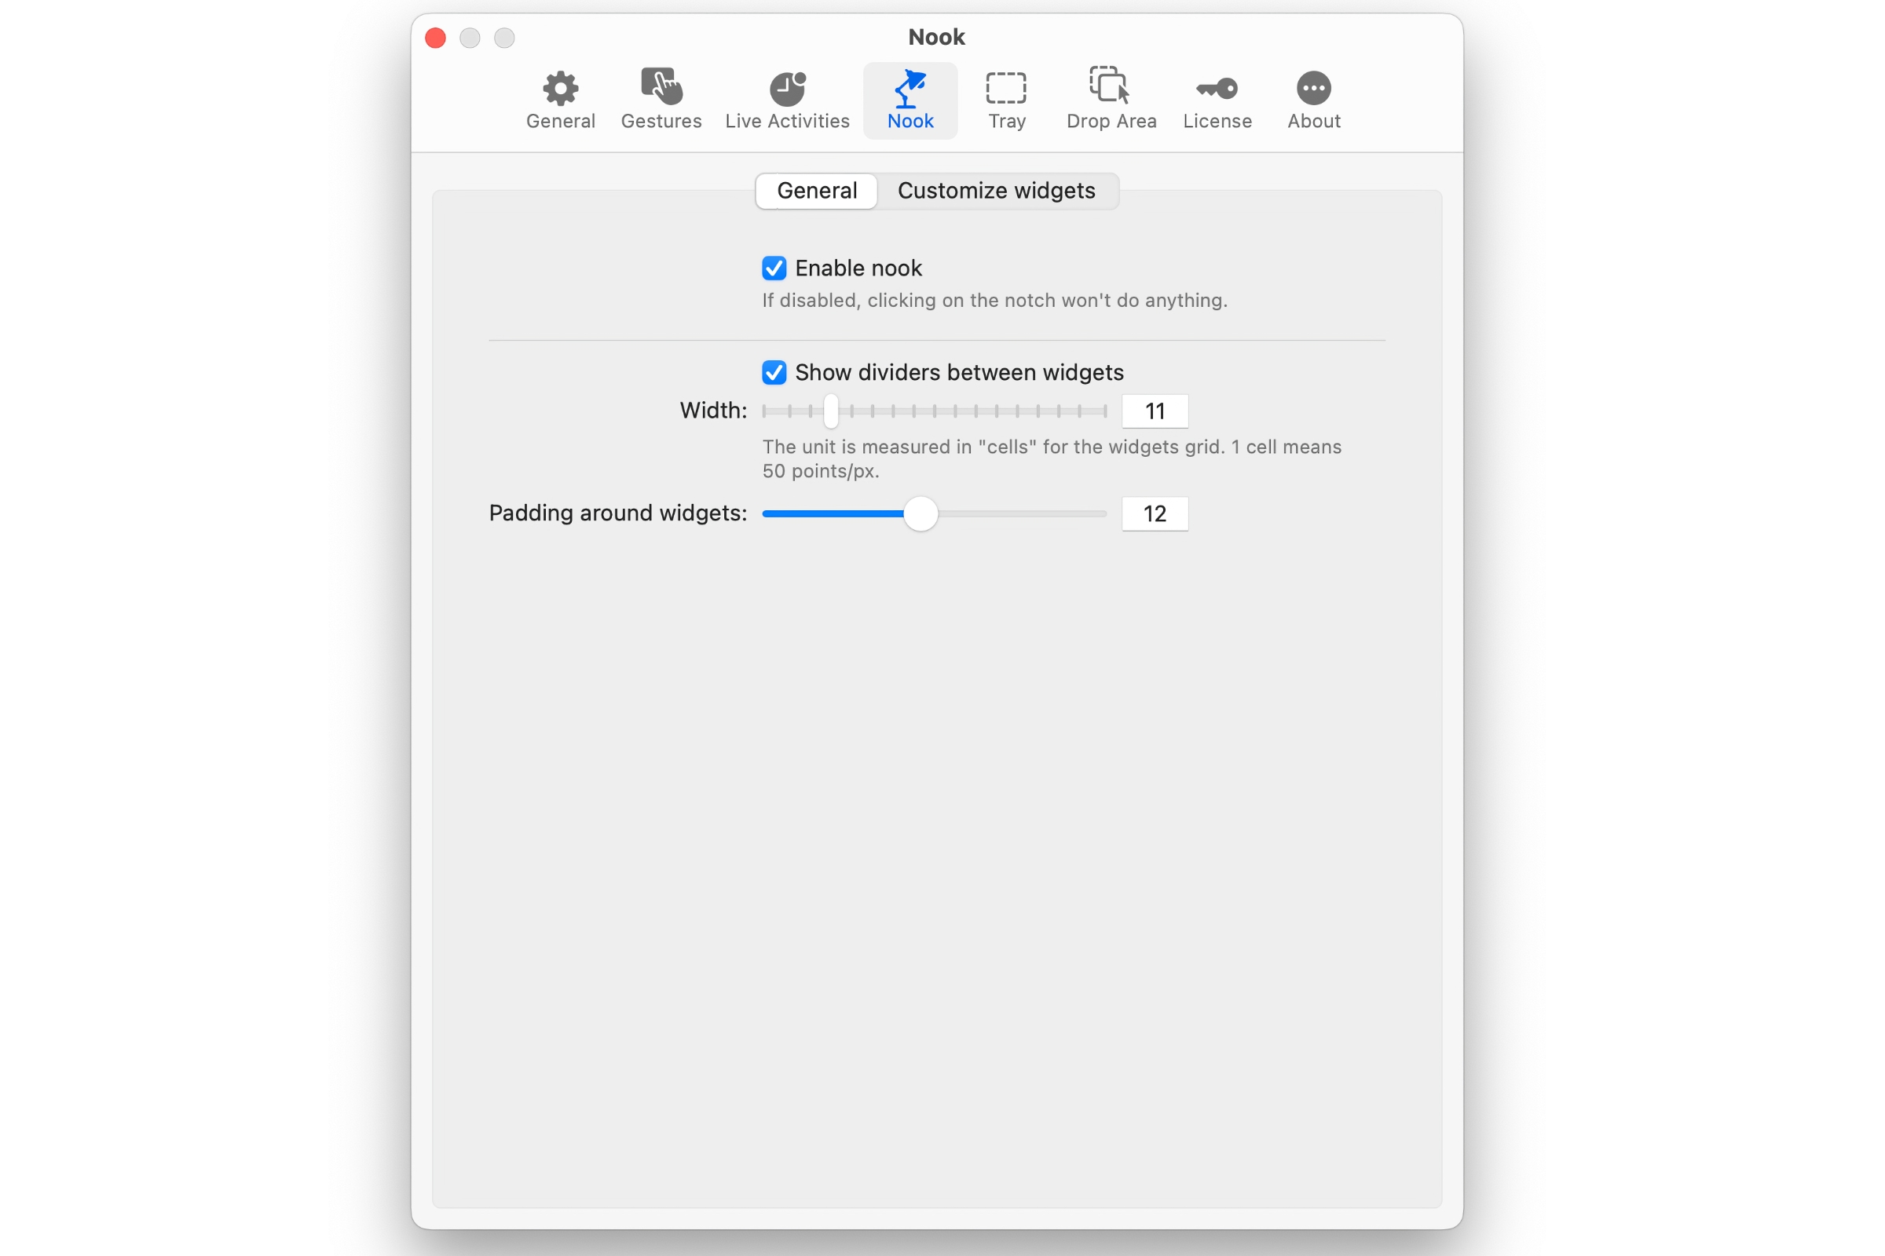
Task: Minimize the Nook window
Action: (x=470, y=38)
